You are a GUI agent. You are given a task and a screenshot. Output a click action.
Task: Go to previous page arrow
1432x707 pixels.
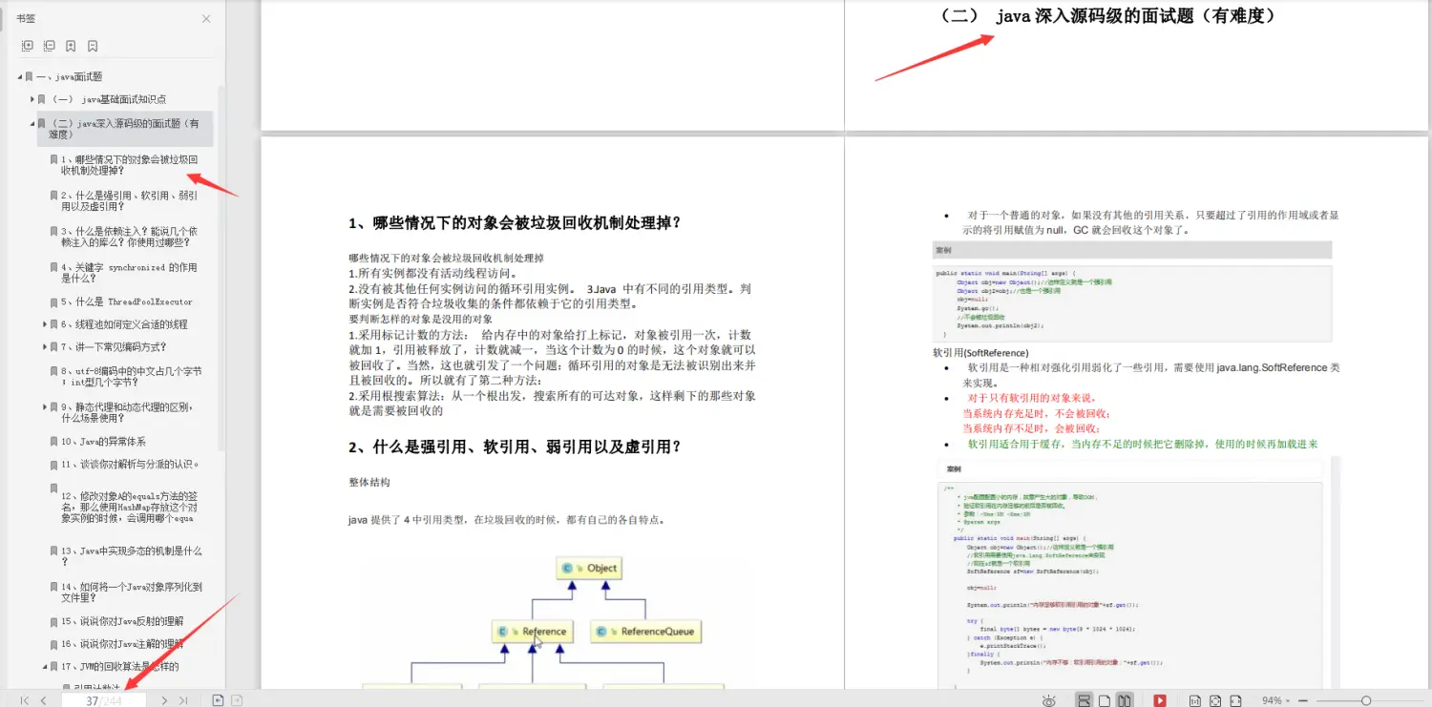tap(43, 700)
